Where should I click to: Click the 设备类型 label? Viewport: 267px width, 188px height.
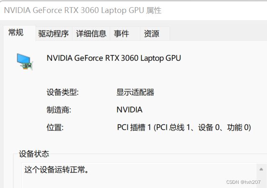(x=62, y=92)
